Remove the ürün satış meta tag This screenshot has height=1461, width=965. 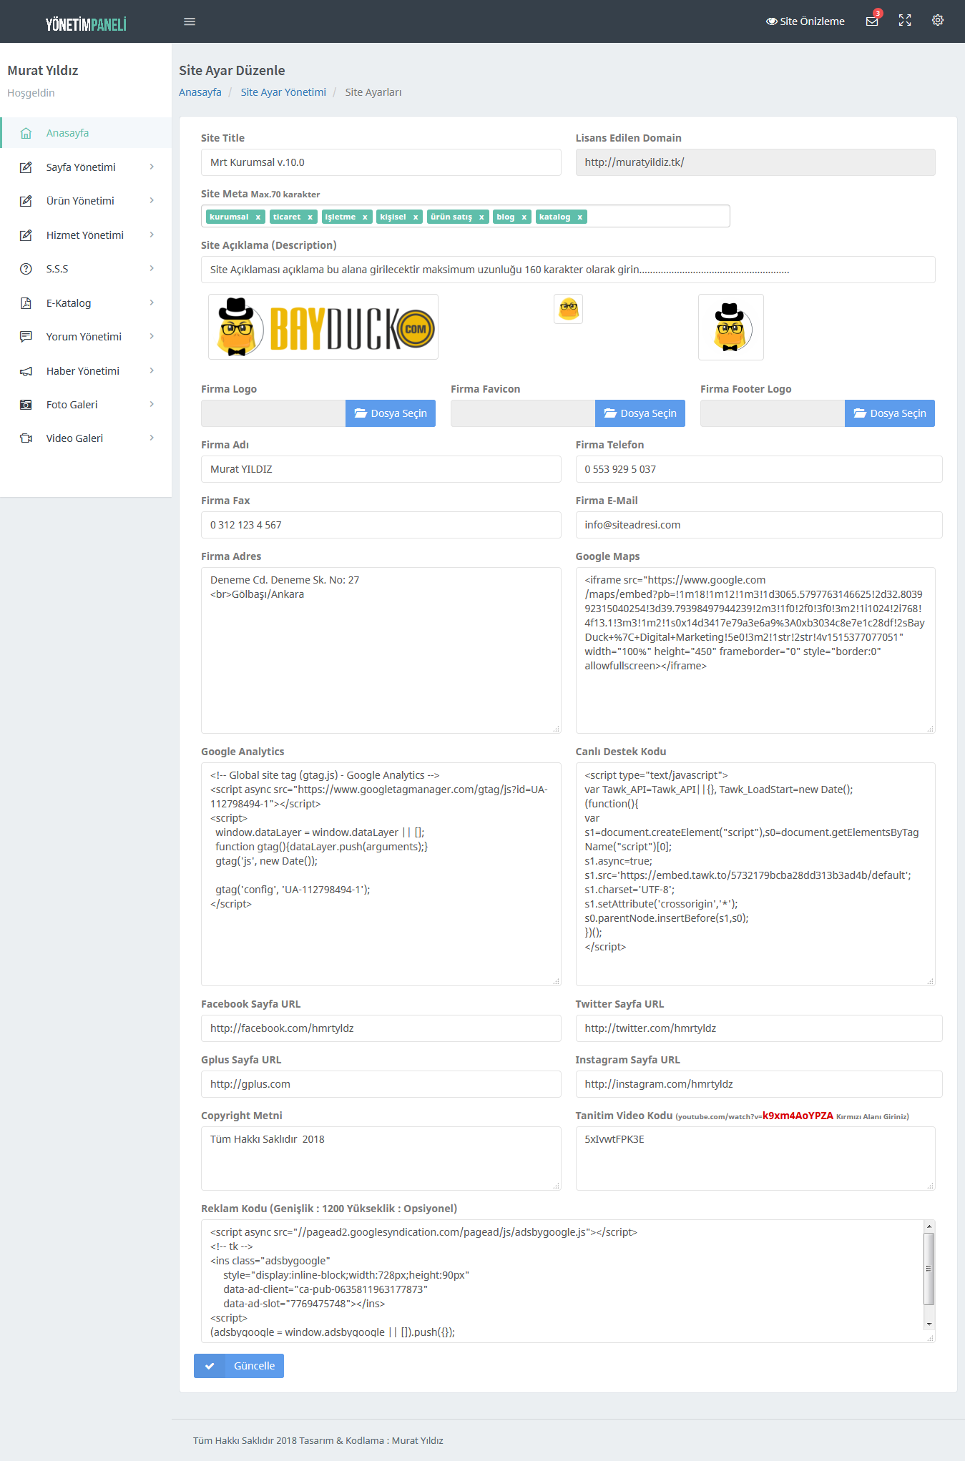(x=481, y=217)
